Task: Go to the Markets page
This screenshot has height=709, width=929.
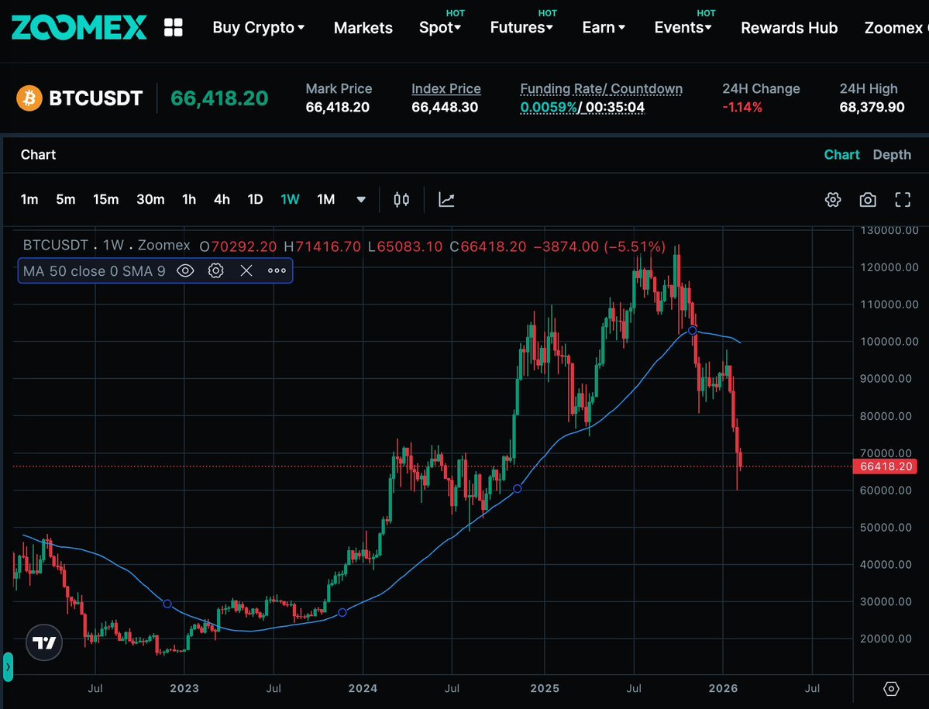Action: (x=363, y=28)
